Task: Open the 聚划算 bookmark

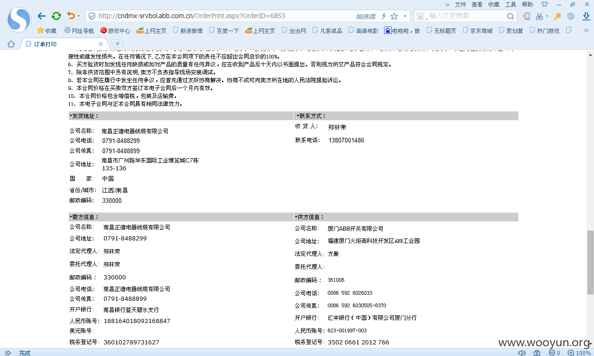Action: [511, 31]
